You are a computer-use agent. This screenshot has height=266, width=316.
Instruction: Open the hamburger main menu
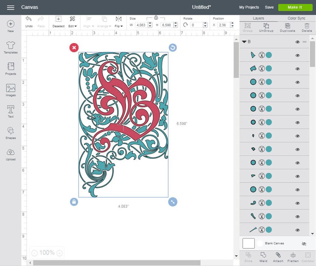pyautogui.click(x=10, y=8)
